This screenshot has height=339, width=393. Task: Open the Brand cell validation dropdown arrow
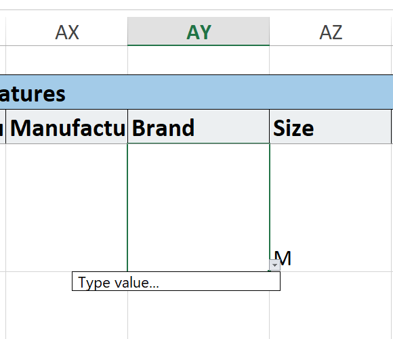pyautogui.click(x=274, y=265)
